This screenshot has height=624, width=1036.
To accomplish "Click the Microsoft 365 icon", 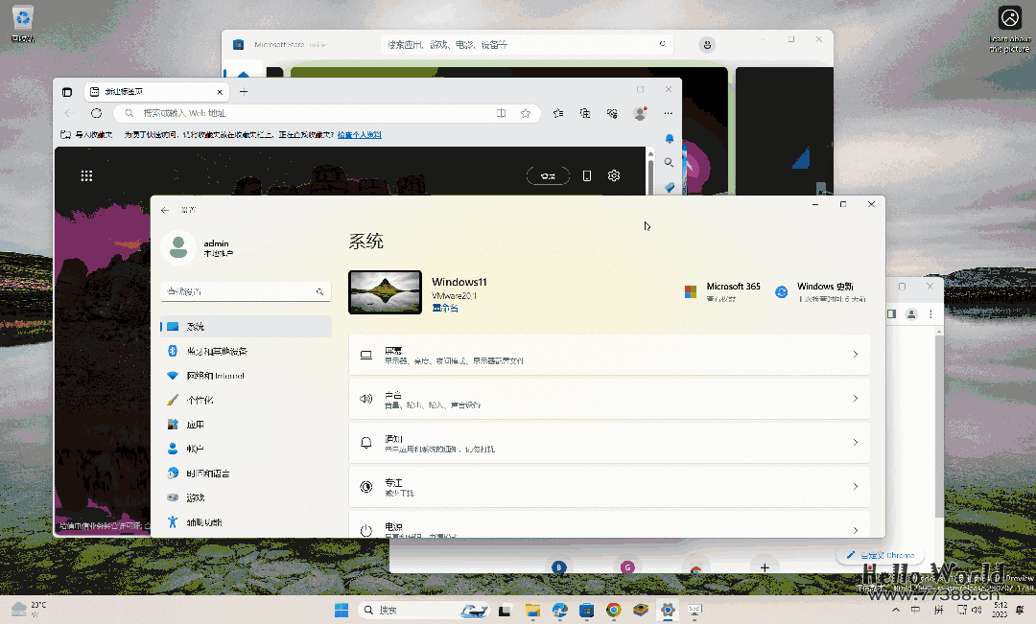I will 690,290.
